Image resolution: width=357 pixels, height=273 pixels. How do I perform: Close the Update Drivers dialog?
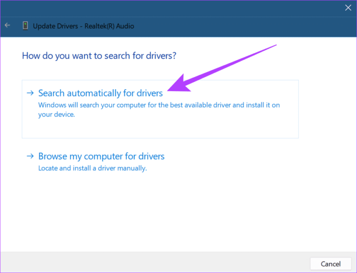(348, 8)
